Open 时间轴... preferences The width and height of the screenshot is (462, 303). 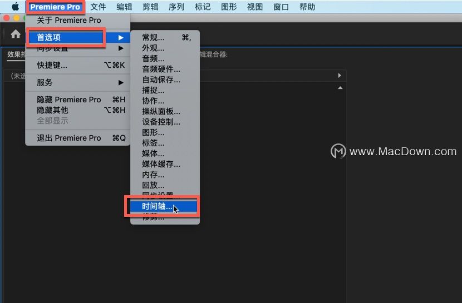pyautogui.click(x=165, y=206)
